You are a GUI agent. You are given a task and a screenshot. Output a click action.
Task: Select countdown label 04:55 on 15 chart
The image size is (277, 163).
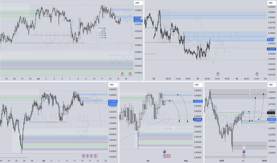pyautogui.click(x=271, y=40)
